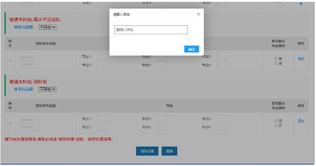Click the red 填写完志愿信息后 reminder text
The image size is (316, 166).
coord(59,139)
